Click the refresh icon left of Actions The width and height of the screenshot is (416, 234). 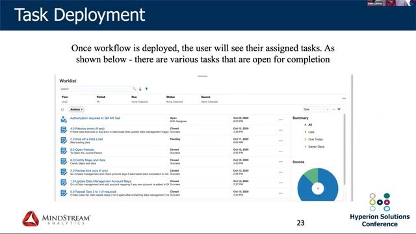62,110
